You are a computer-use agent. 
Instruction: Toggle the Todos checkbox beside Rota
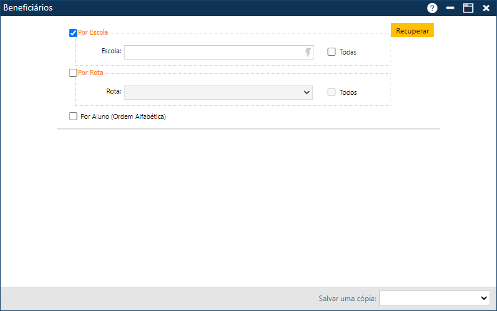pyautogui.click(x=332, y=92)
